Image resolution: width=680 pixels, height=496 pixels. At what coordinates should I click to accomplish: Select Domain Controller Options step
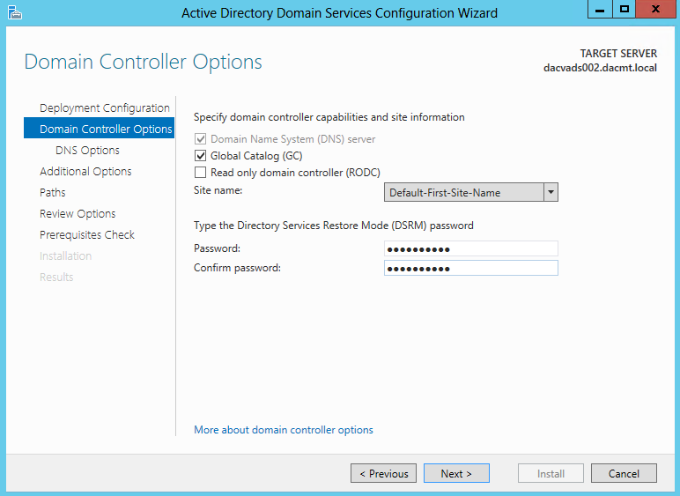click(x=99, y=129)
